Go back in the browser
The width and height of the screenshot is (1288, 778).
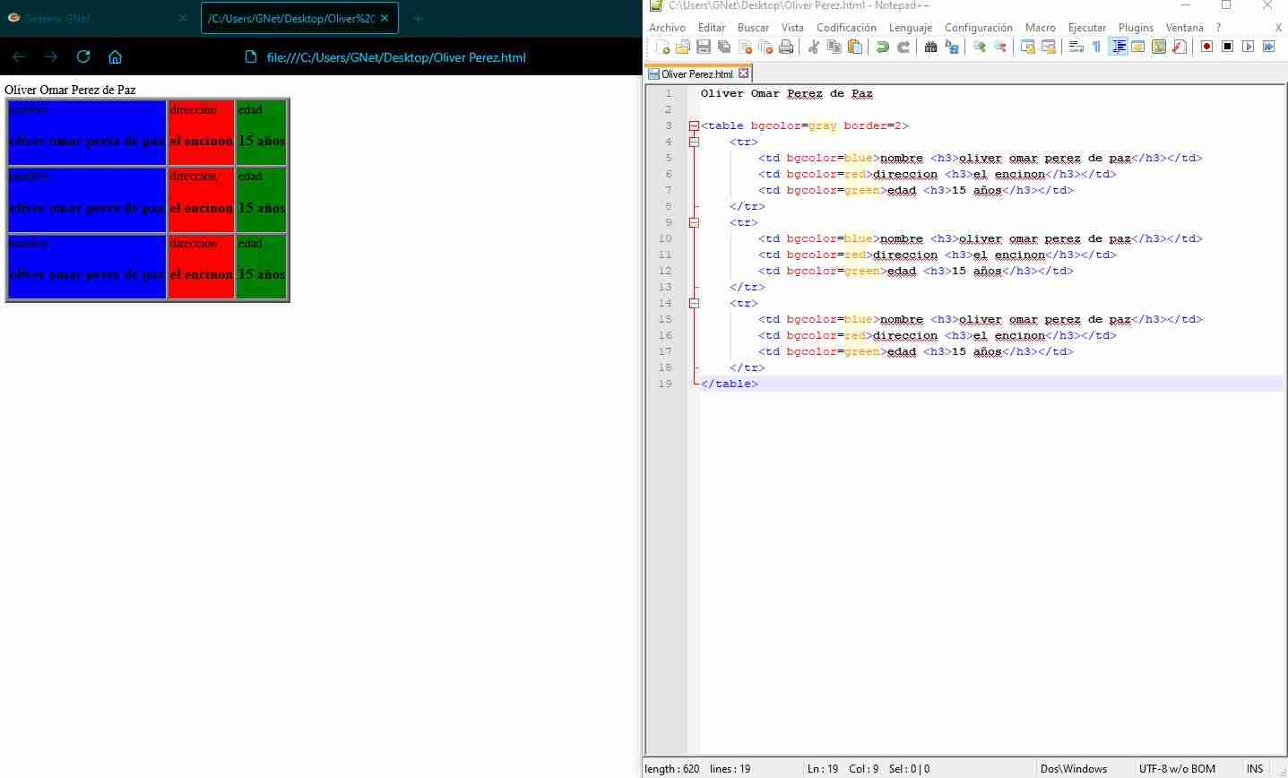pos(19,56)
